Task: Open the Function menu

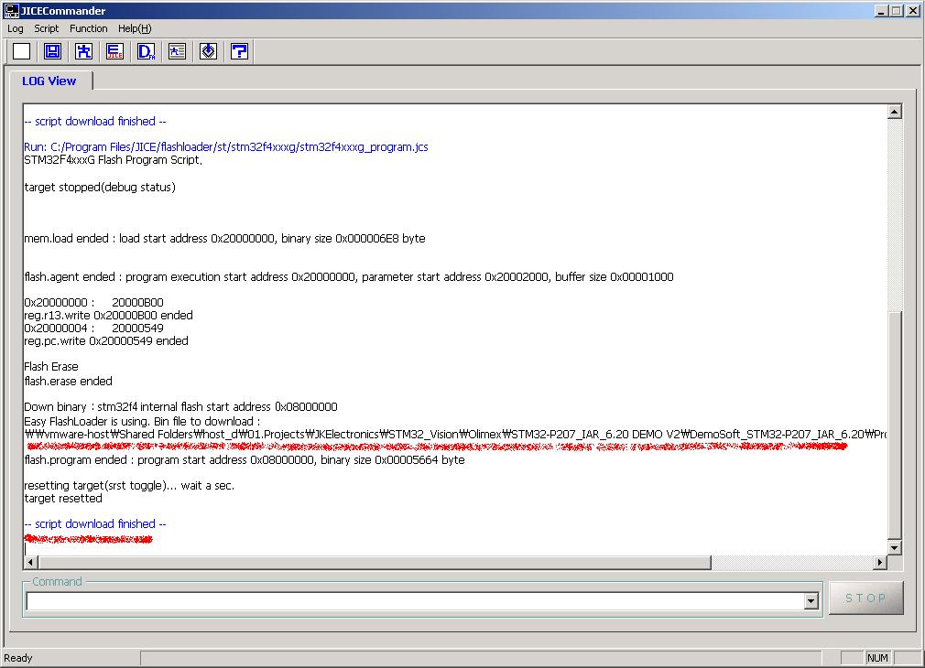Action: tap(89, 28)
